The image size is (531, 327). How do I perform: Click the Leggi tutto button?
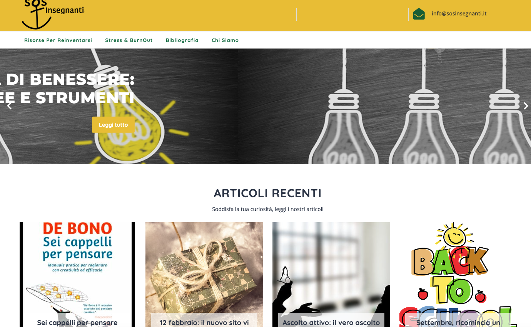click(x=113, y=125)
